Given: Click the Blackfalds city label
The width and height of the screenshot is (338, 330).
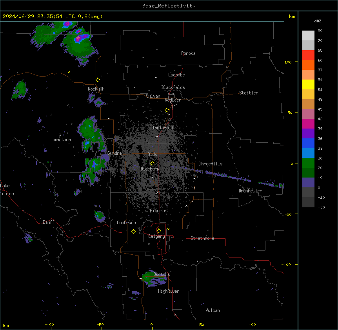Looking at the screenshot, I should (x=173, y=87).
